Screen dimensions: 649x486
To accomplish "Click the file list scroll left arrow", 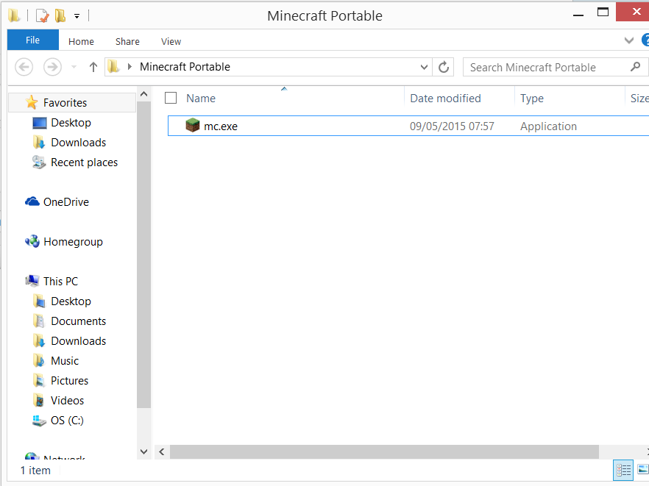I will [x=162, y=452].
